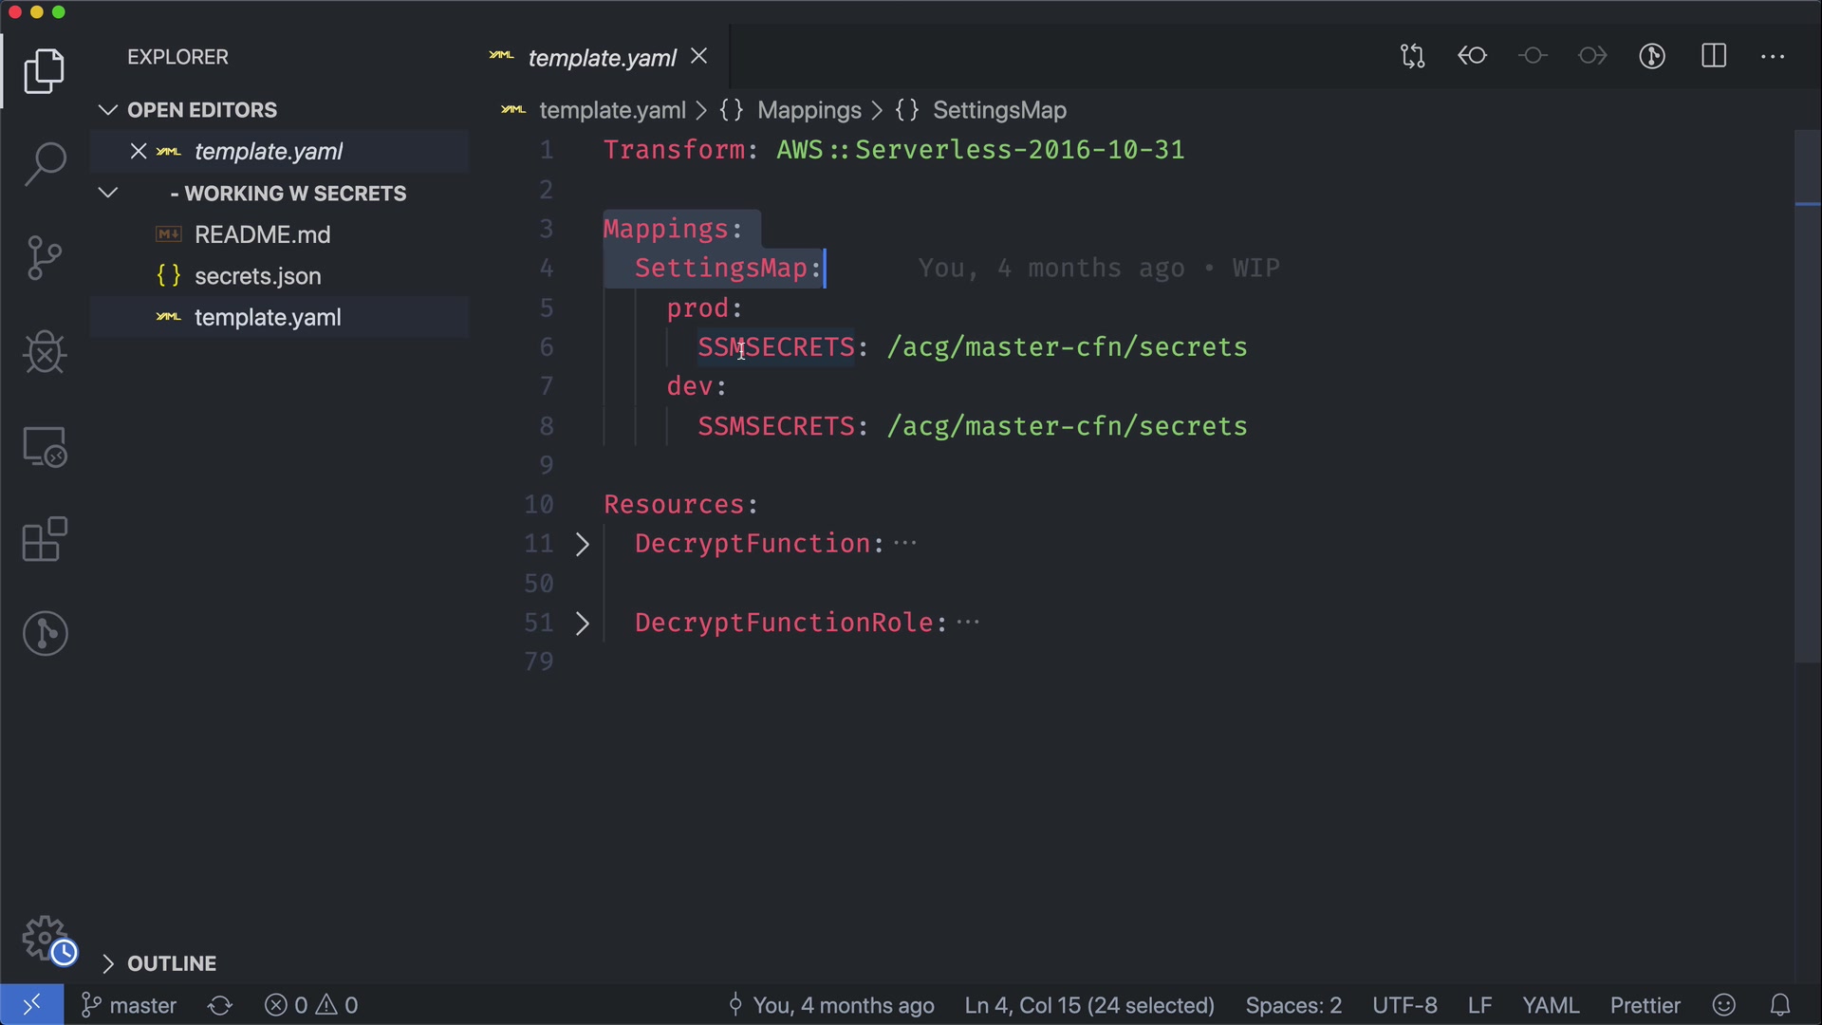Screen dimensions: 1822x1025
Task: Click the editor minimap scrollbar slider
Action: 1807,396
